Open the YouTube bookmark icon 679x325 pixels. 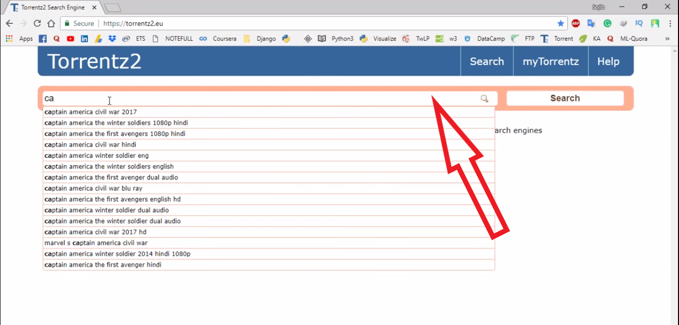[71, 39]
